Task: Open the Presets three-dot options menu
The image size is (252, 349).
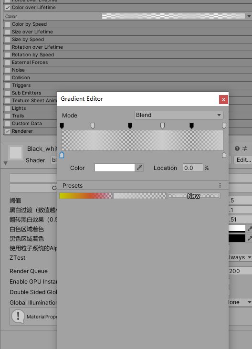Action: click(220, 185)
